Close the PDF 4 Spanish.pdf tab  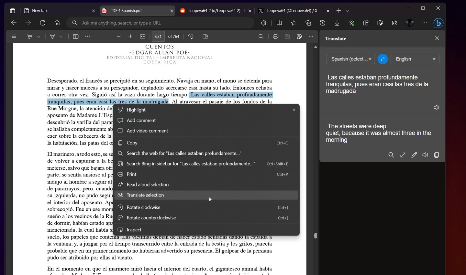(x=172, y=11)
